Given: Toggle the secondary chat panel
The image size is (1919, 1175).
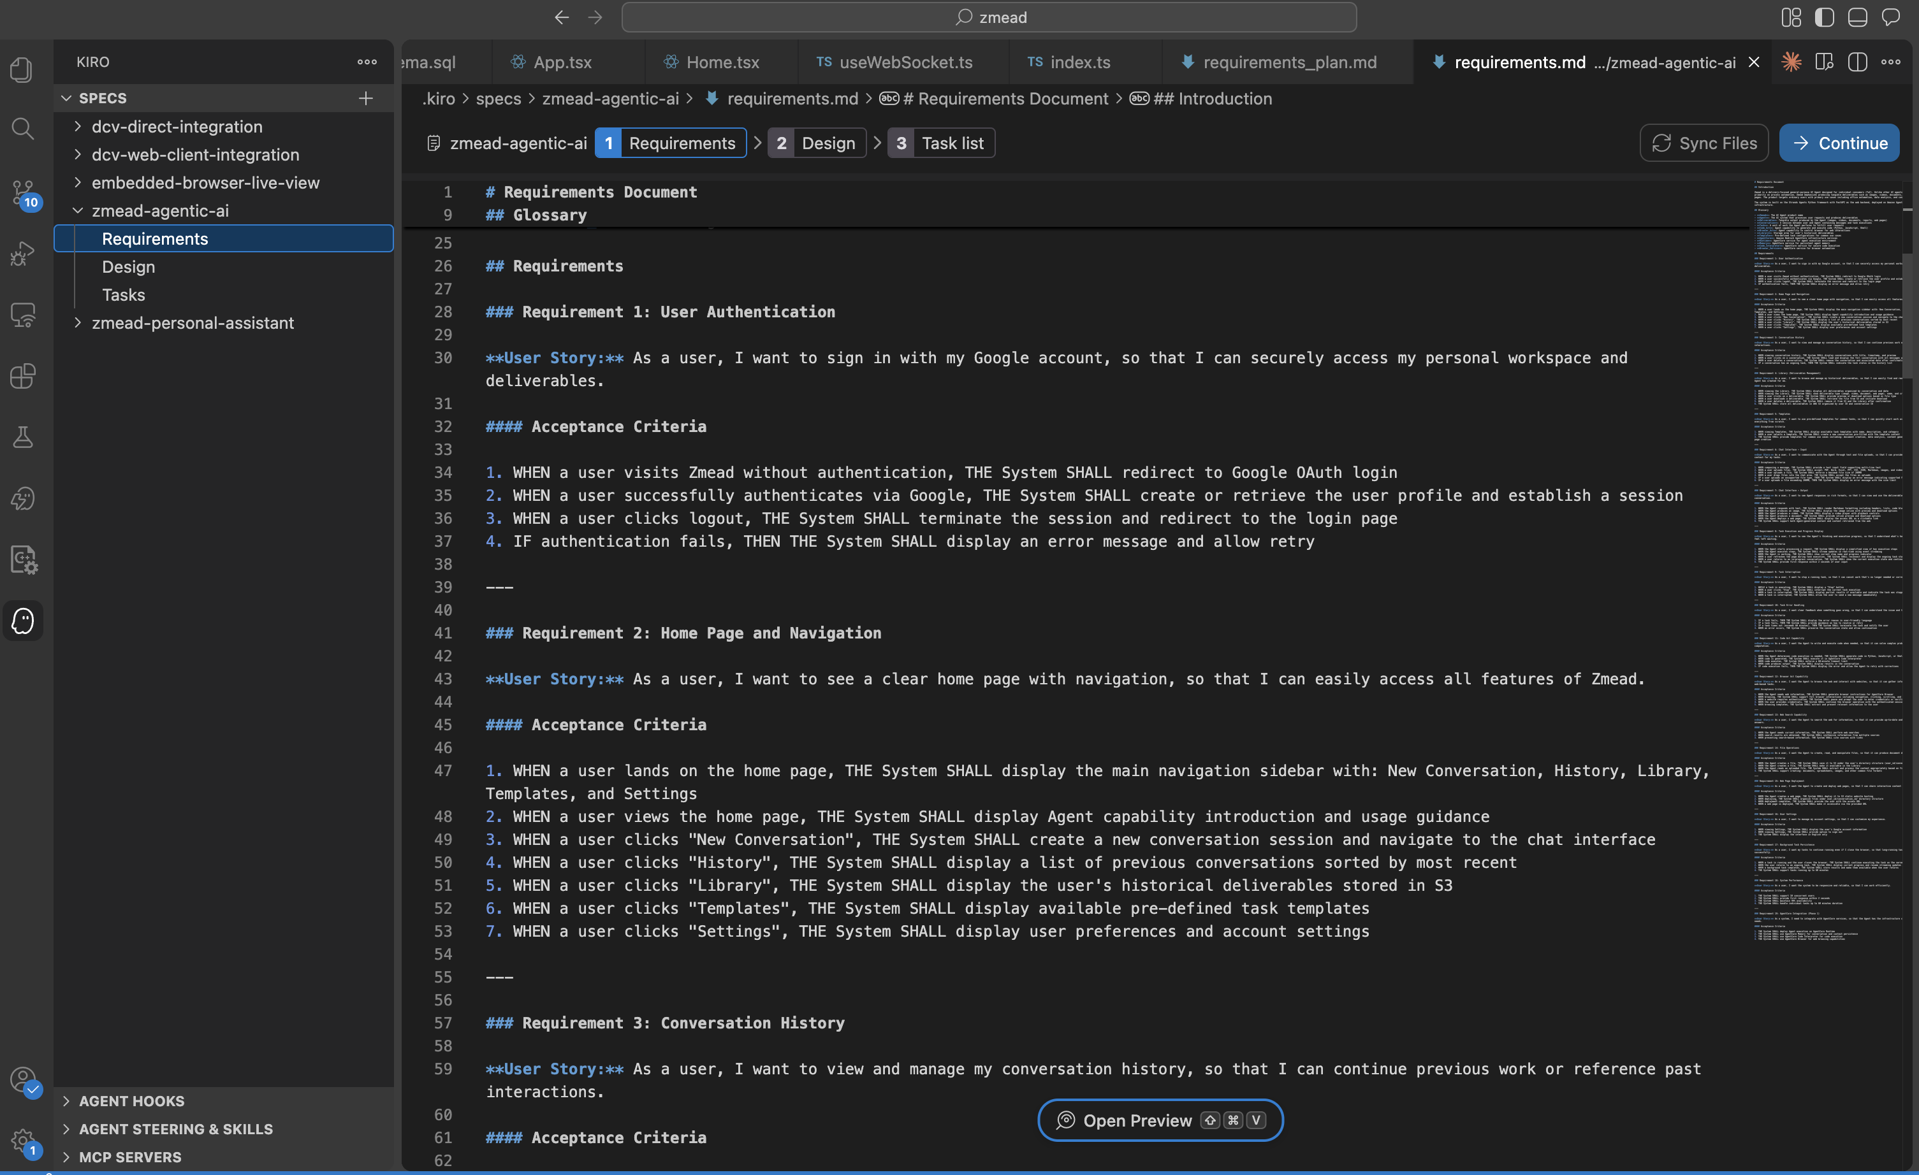Looking at the screenshot, I should pos(1891,17).
